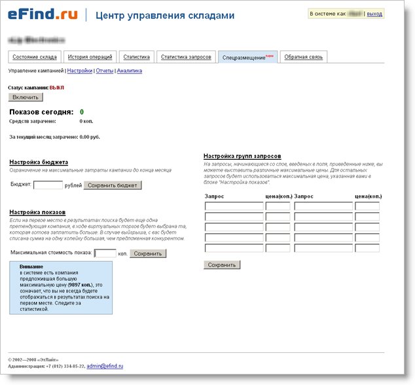415x385 pixels.
Task: Click first row left Запрос field
Action: (x=234, y=206)
